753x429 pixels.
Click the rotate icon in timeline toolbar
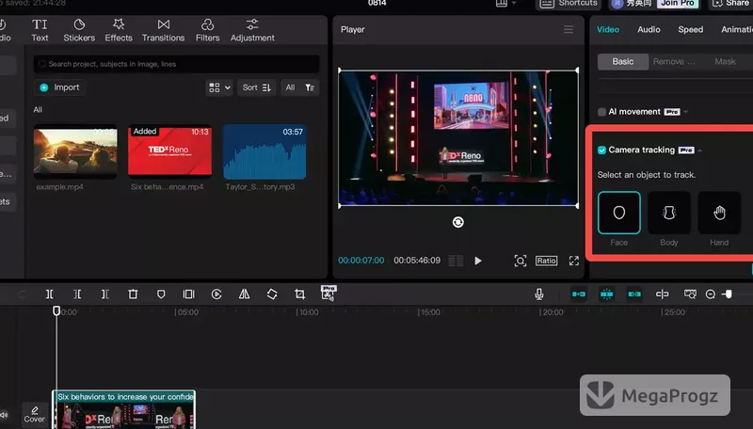coord(272,294)
